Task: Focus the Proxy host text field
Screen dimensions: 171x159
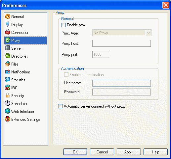Action: click(121, 43)
